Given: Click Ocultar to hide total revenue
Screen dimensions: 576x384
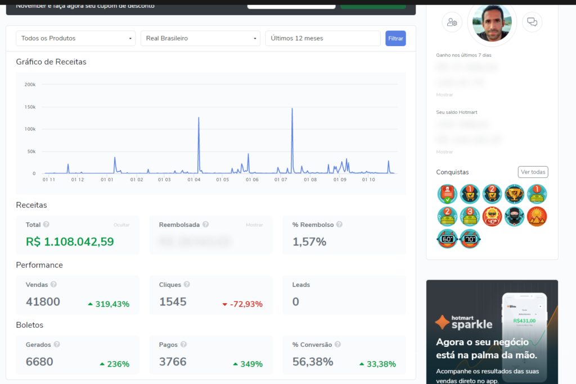Looking at the screenshot, I should pos(121,225).
